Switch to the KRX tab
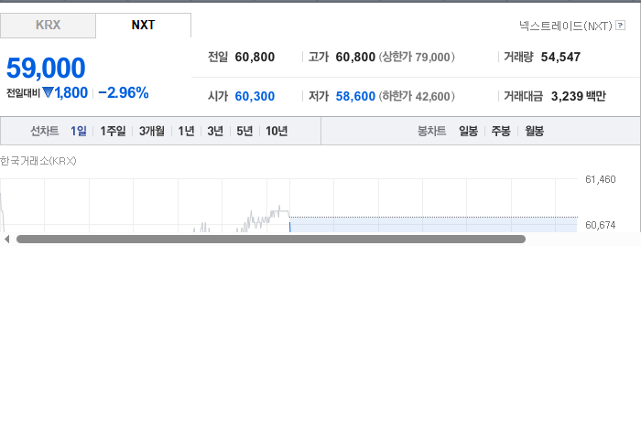The height and width of the screenshot is (448, 641). [x=48, y=26]
